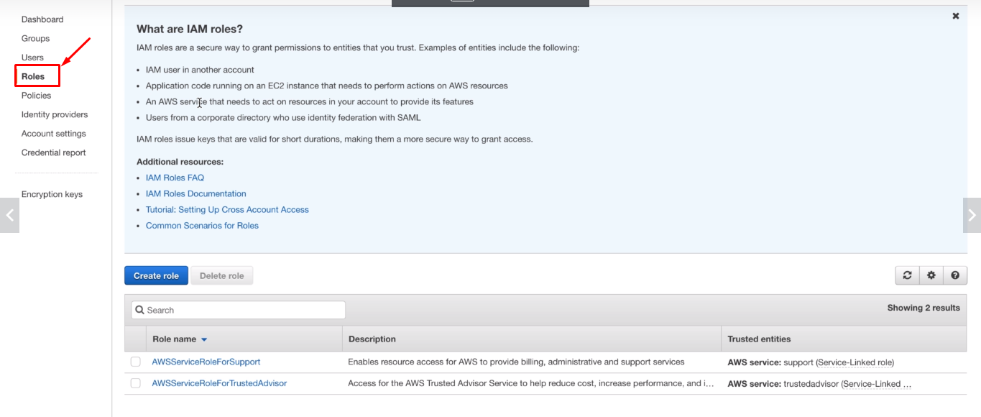Open IAM Roles FAQ link
The height and width of the screenshot is (417, 981).
click(175, 178)
